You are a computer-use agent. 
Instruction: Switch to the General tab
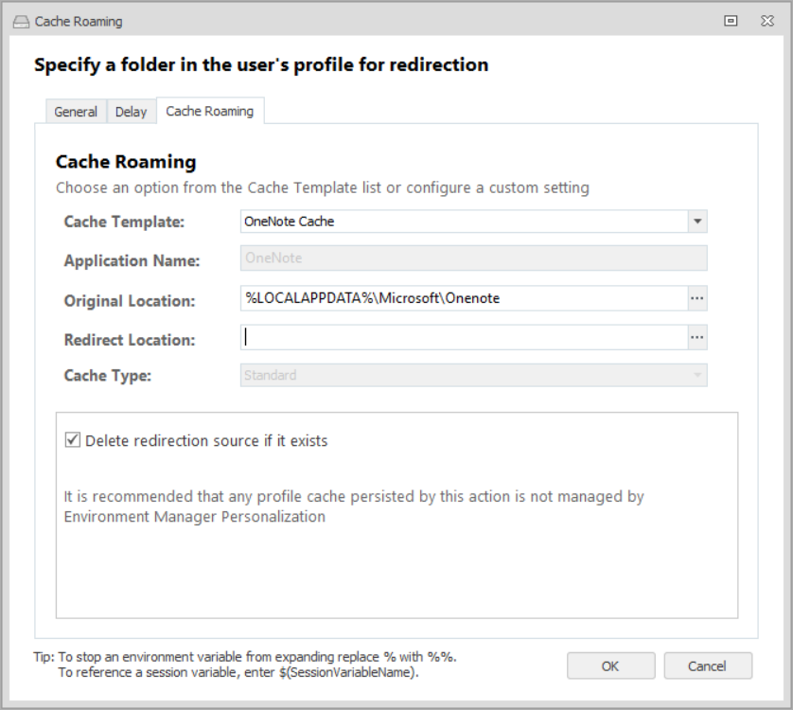76,112
